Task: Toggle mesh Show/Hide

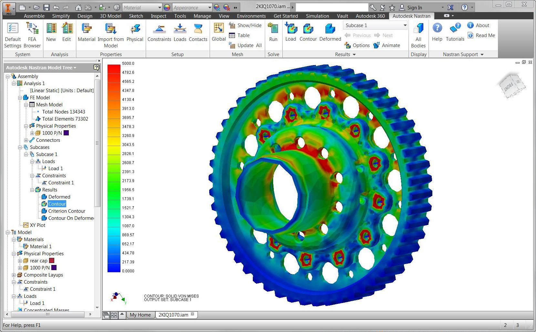Action: [245, 25]
